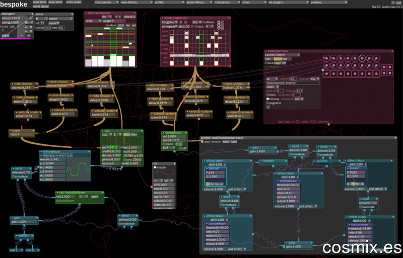Open the scale root note B dropdown

[x=42, y=19]
